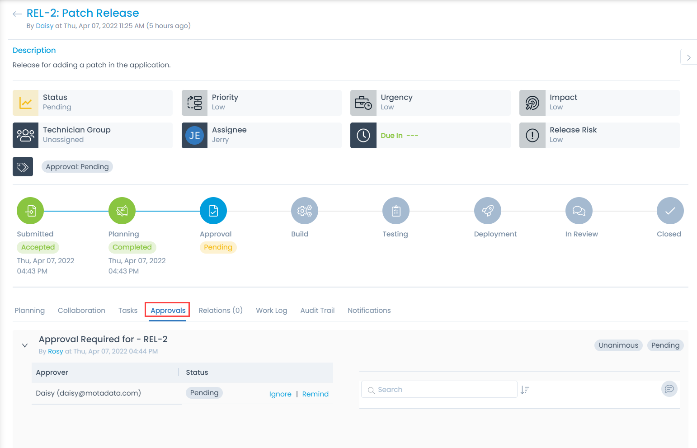Select the In Review chat icon
Viewport: 697px width, 448px height.
pyautogui.click(x=579, y=211)
